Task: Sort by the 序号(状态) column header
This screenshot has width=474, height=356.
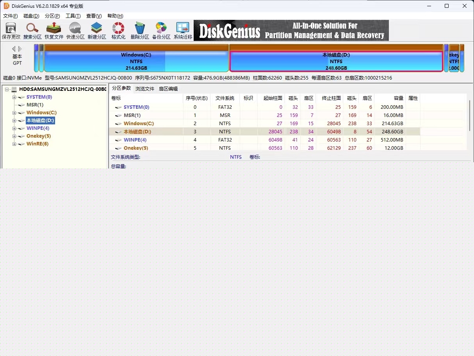Action: [196, 98]
